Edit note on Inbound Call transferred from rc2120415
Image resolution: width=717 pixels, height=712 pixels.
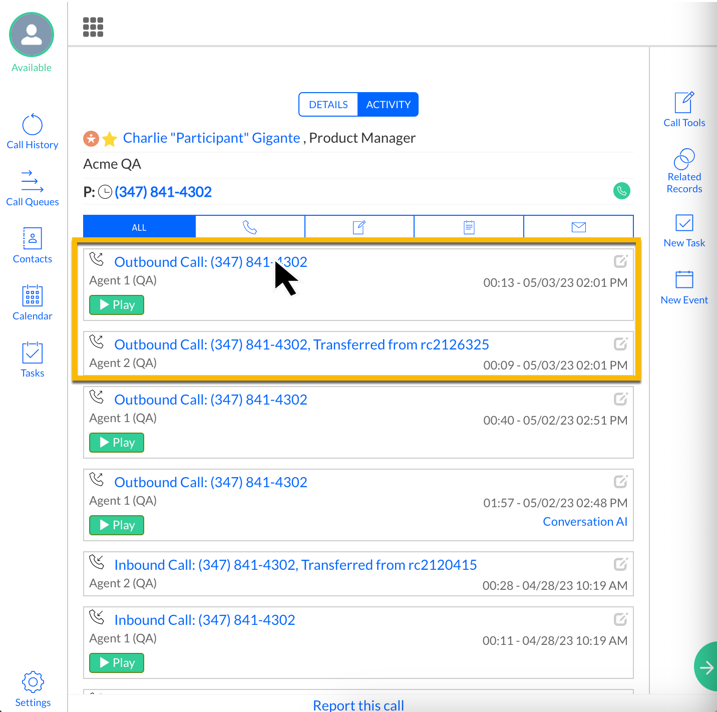tap(620, 564)
